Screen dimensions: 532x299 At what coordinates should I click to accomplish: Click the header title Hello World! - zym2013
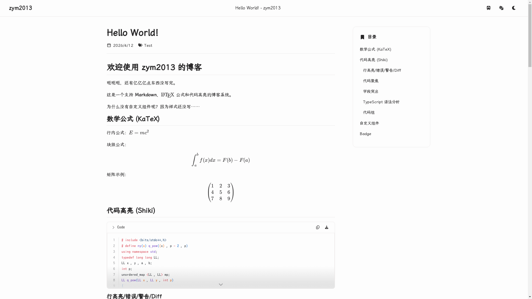click(258, 8)
